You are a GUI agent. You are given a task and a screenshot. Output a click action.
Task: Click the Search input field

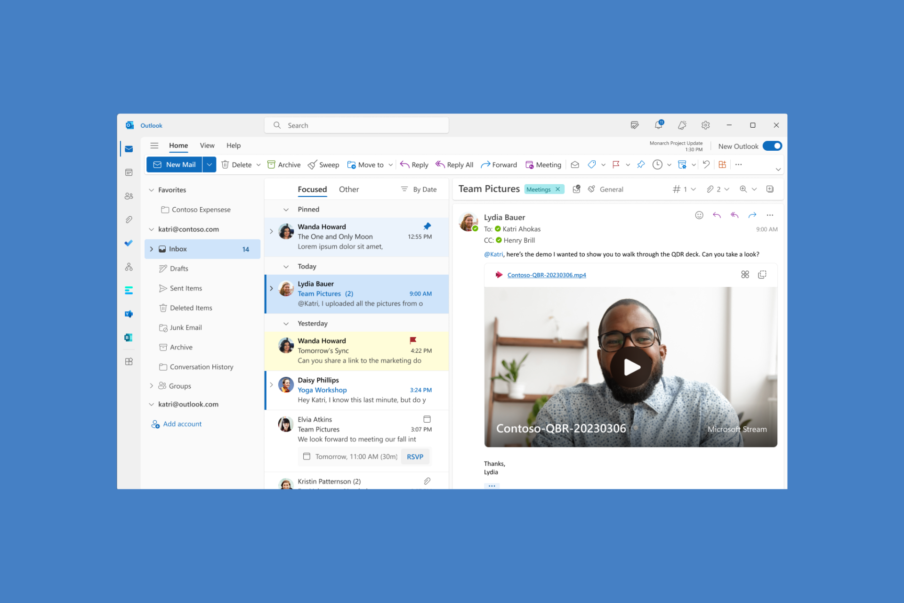tap(358, 125)
